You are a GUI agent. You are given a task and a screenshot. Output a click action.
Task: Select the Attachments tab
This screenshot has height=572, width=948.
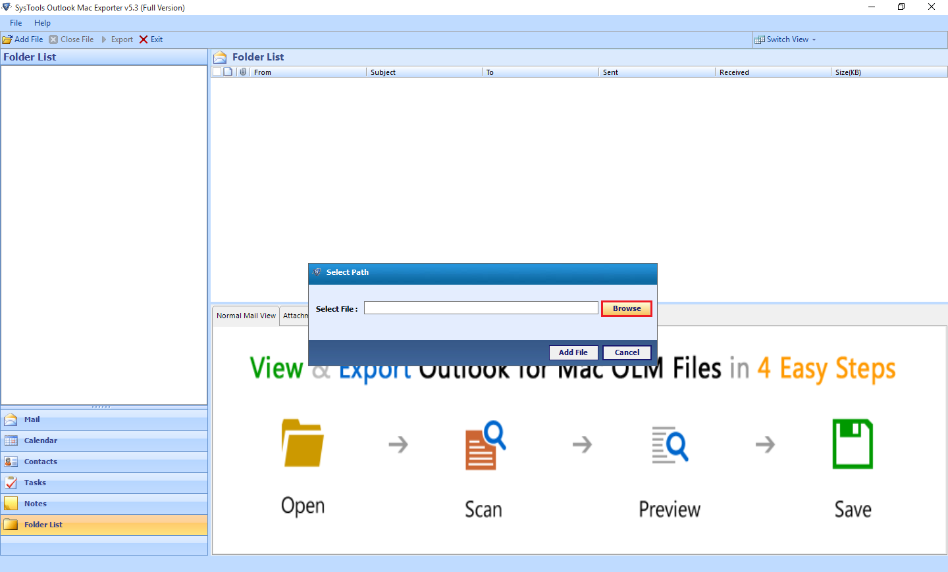[295, 316]
